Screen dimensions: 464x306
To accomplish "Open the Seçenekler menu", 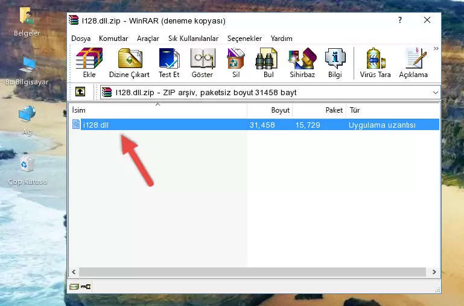I will tap(244, 39).
